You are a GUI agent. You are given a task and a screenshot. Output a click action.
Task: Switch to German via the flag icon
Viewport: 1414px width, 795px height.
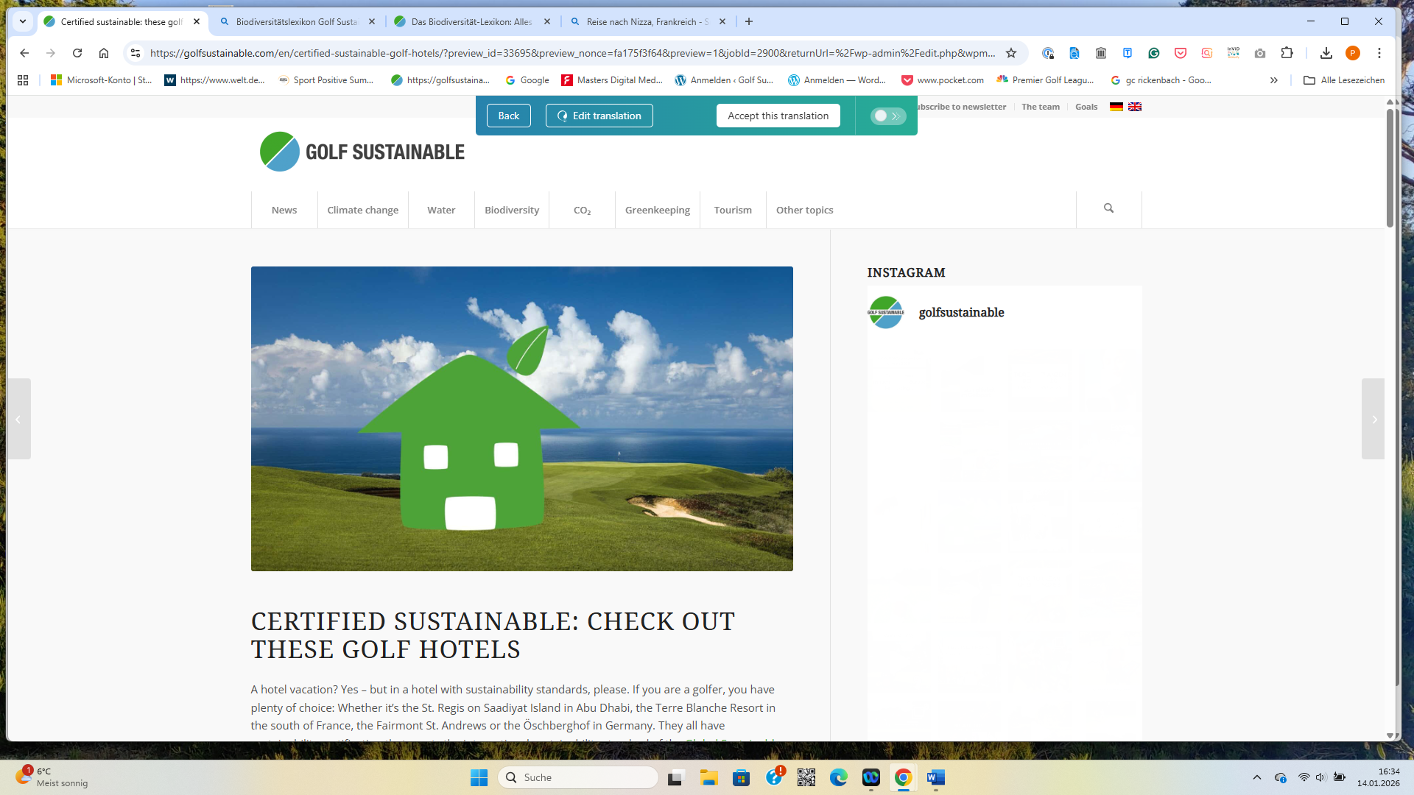click(x=1116, y=107)
